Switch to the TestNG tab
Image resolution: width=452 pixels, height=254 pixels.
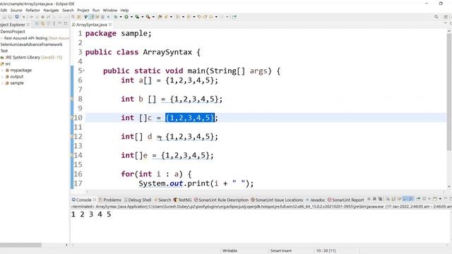182,200
